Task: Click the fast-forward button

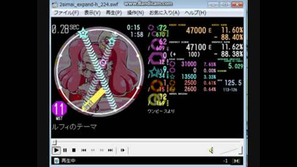Action: point(102,150)
